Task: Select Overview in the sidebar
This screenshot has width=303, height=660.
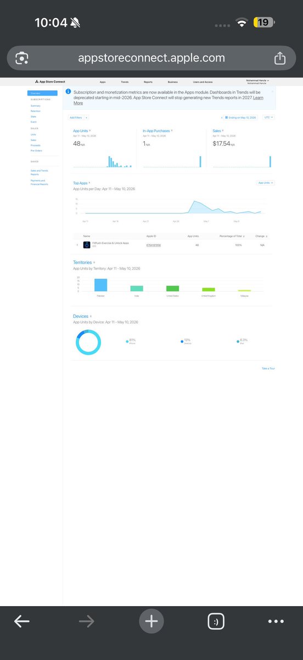Action: click(42, 93)
